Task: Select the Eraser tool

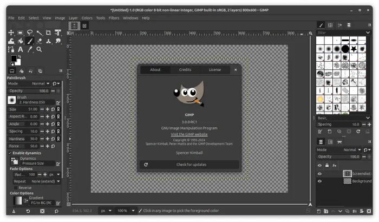Action: [x=39, y=41]
